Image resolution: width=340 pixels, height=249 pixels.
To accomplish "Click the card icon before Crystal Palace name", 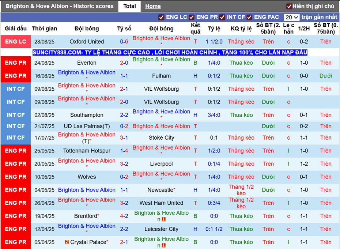I will 67,242.
